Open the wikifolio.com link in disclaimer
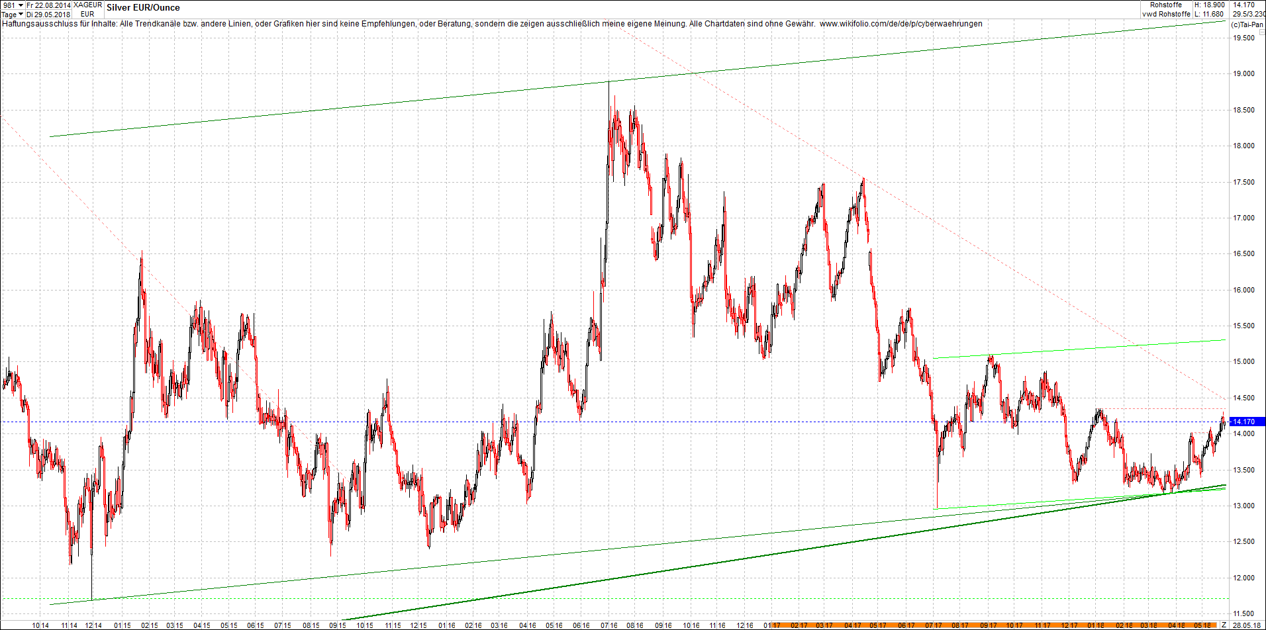The width and height of the screenshot is (1266, 630). tap(901, 24)
